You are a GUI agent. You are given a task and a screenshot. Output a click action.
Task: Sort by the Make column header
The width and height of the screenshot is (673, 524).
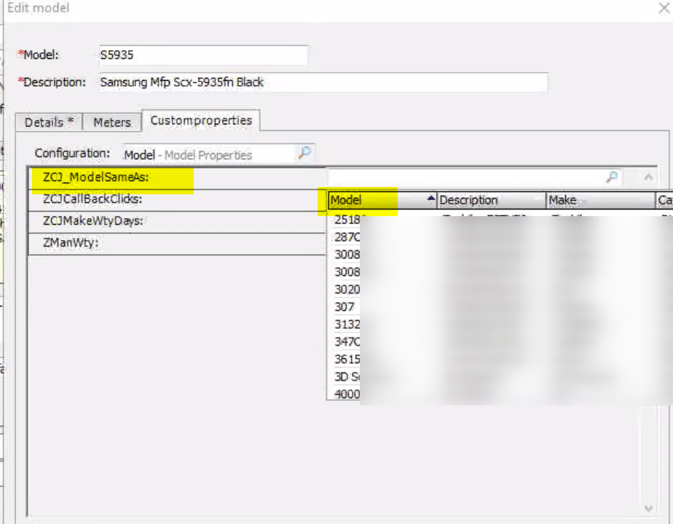point(600,200)
